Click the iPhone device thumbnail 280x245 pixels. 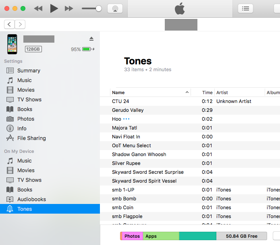[12, 44]
